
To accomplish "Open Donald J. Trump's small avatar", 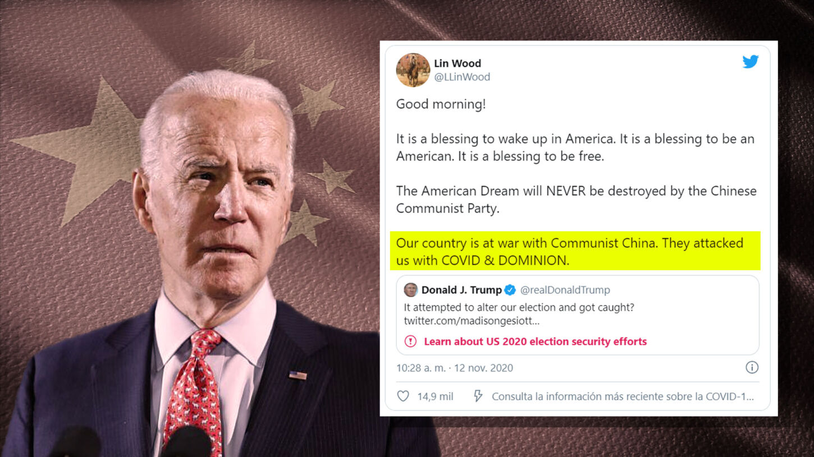I will tap(411, 290).
